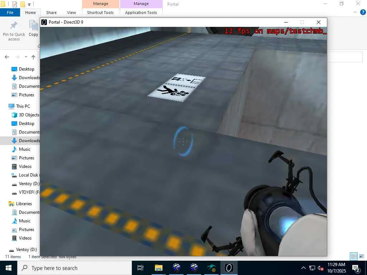This screenshot has height=275, width=367.
Task: Open File Explorer help question mark icon
Action: (x=363, y=13)
